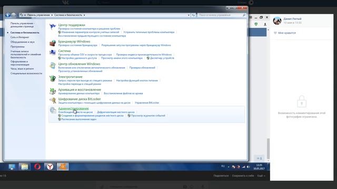This screenshot has width=337, height=189.
Task: Open the Электропитание heading link
Action: [70, 77]
